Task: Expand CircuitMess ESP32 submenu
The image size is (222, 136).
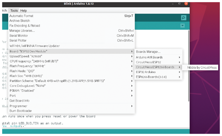Action: click(158, 62)
